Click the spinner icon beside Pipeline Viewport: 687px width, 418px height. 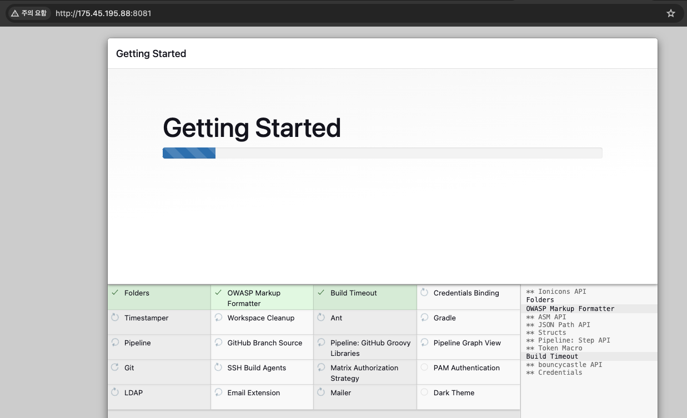coord(115,342)
